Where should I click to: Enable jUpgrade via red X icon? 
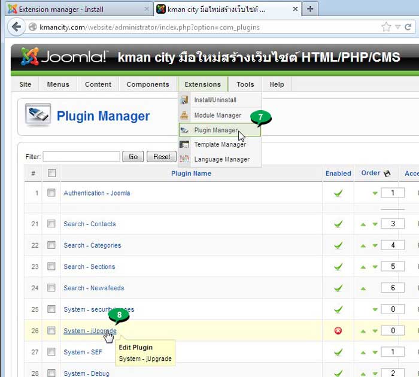click(x=338, y=331)
